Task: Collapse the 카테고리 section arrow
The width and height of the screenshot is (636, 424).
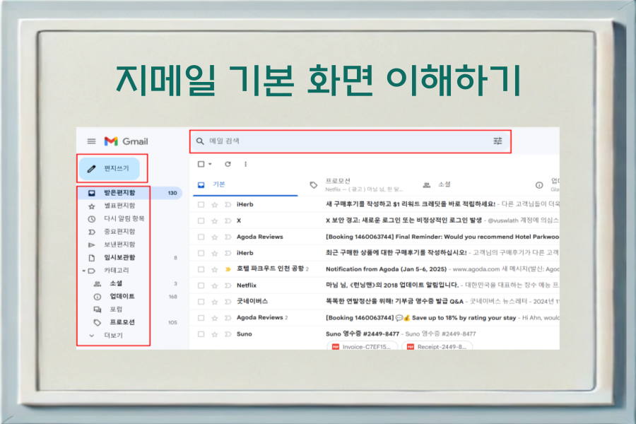Action: [83, 271]
